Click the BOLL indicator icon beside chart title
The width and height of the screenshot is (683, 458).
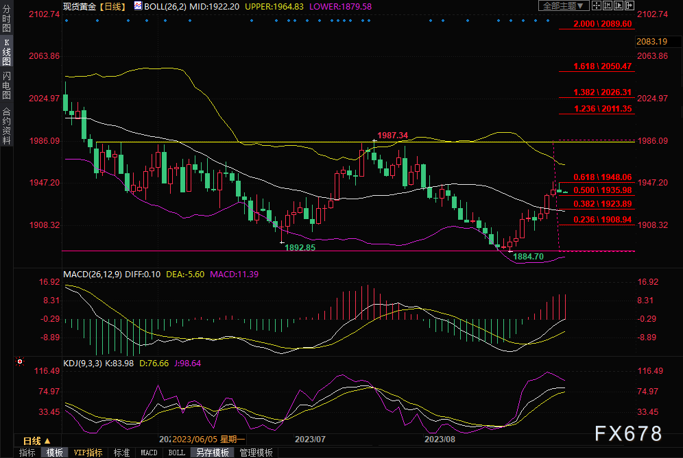pyautogui.click(x=138, y=5)
